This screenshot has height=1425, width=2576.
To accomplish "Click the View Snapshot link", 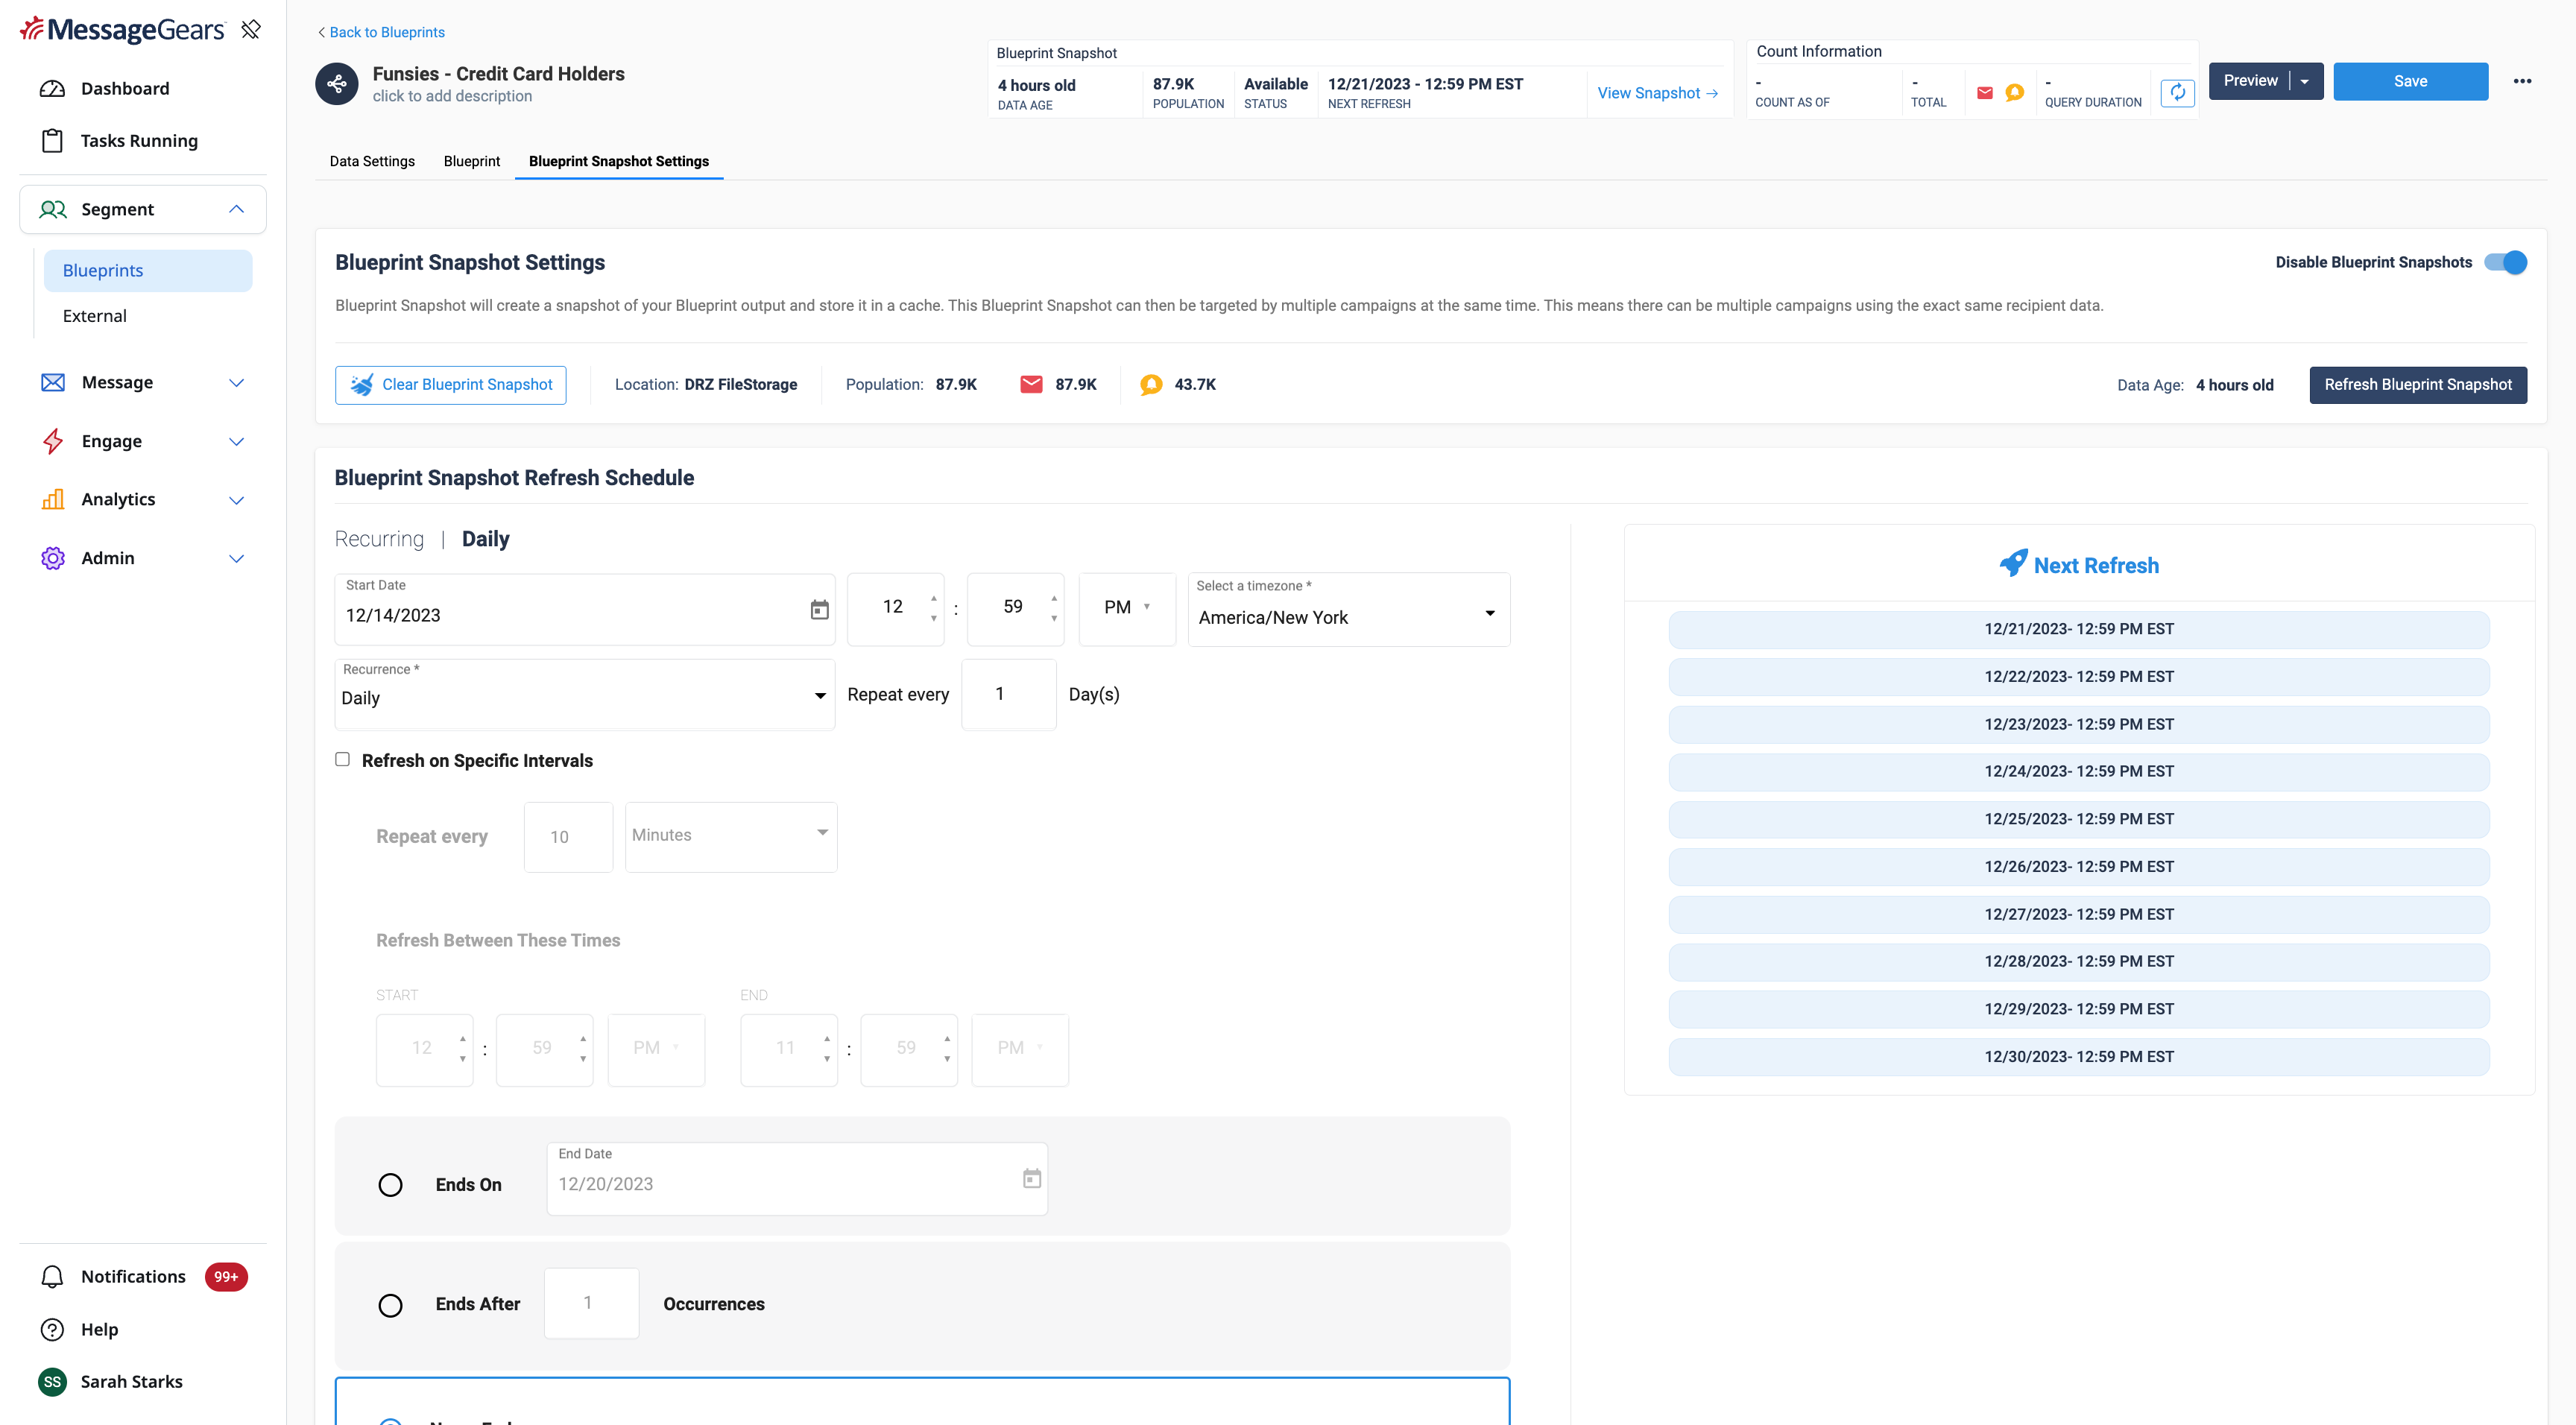I will pyautogui.click(x=1657, y=93).
